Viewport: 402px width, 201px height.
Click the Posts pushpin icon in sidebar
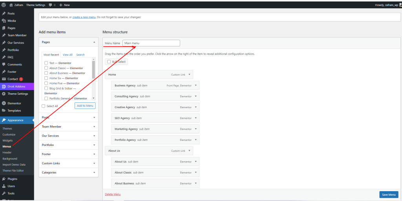point(4,13)
